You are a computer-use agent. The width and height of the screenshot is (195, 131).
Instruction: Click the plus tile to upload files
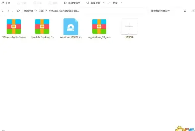point(129,26)
